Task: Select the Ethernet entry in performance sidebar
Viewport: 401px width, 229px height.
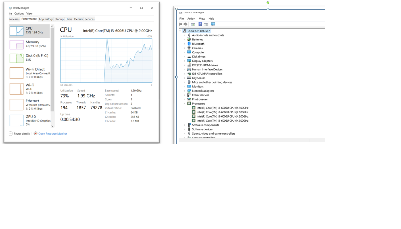Action: [30, 105]
